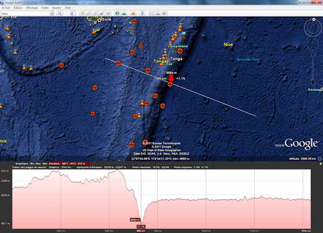Add a placemark with the pushpin icon
This screenshot has height=233, width=323.
click(x=82, y=13)
